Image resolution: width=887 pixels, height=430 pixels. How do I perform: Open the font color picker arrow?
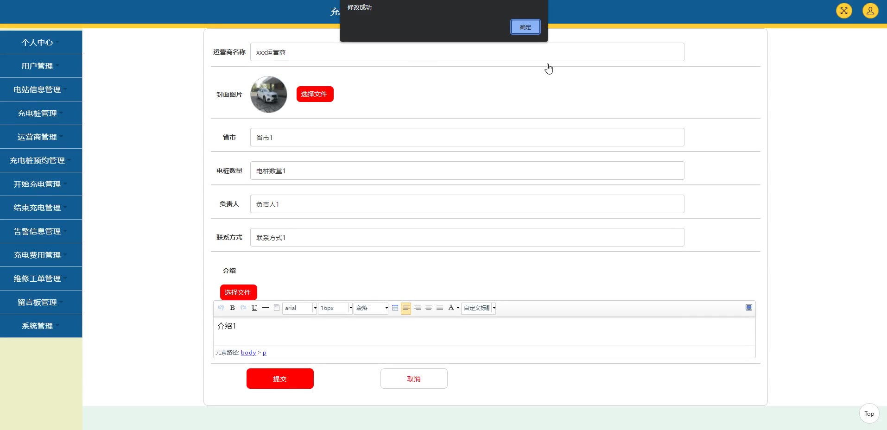tap(458, 308)
